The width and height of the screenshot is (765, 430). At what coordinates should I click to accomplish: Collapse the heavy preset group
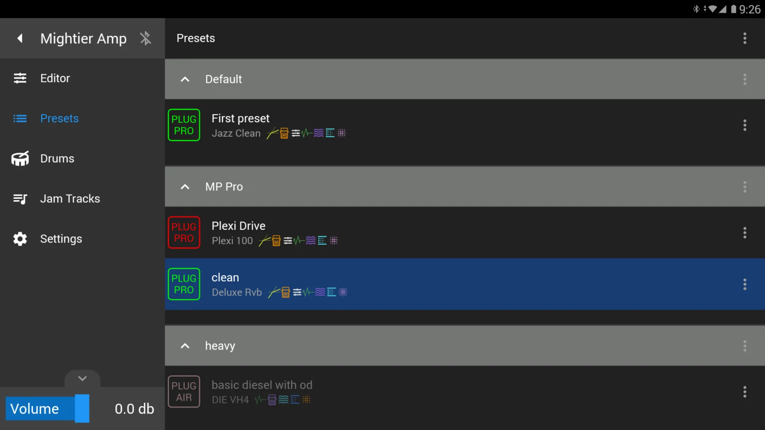coord(185,346)
